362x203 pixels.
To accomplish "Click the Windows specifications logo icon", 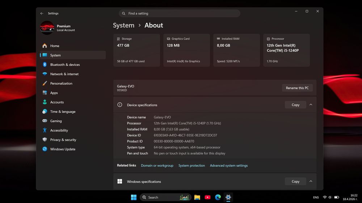I will [x=119, y=181].
